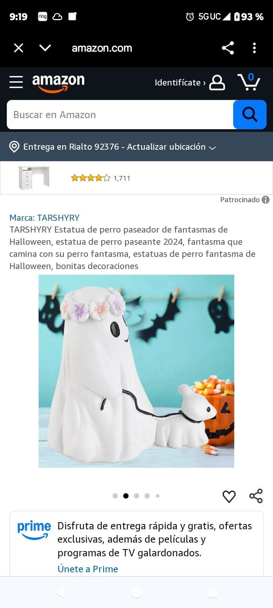Tap Únete a Prime link
Image resolution: width=273 pixels, height=608 pixels.
[88, 569]
